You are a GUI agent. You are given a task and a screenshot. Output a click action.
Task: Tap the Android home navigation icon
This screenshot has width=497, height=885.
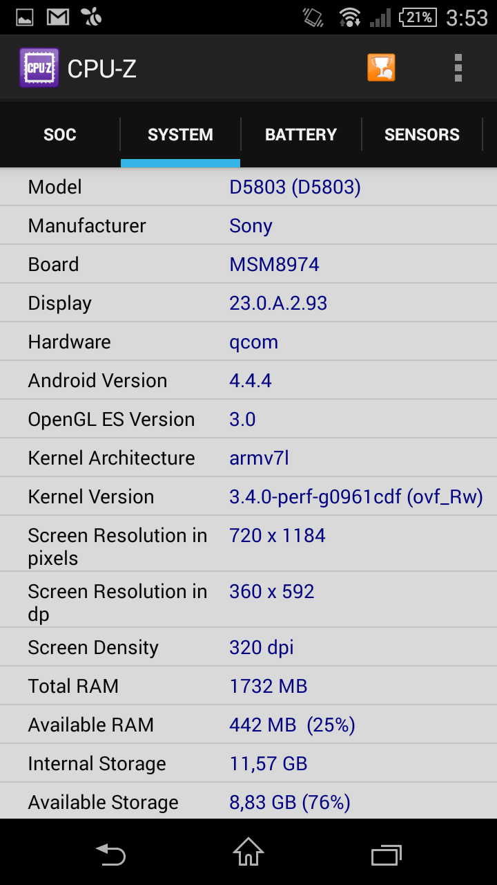click(248, 853)
